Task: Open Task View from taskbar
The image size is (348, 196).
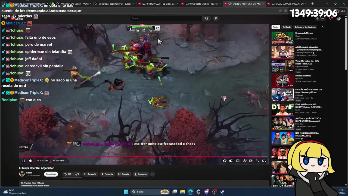Action: click(x=175, y=192)
